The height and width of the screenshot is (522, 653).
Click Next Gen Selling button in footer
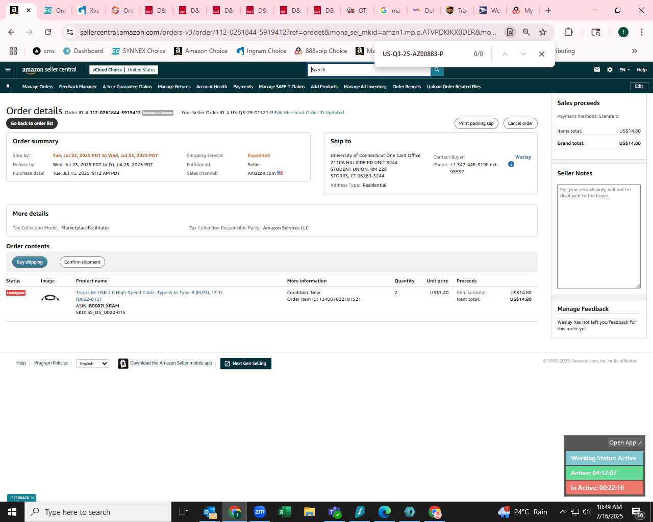(x=246, y=363)
